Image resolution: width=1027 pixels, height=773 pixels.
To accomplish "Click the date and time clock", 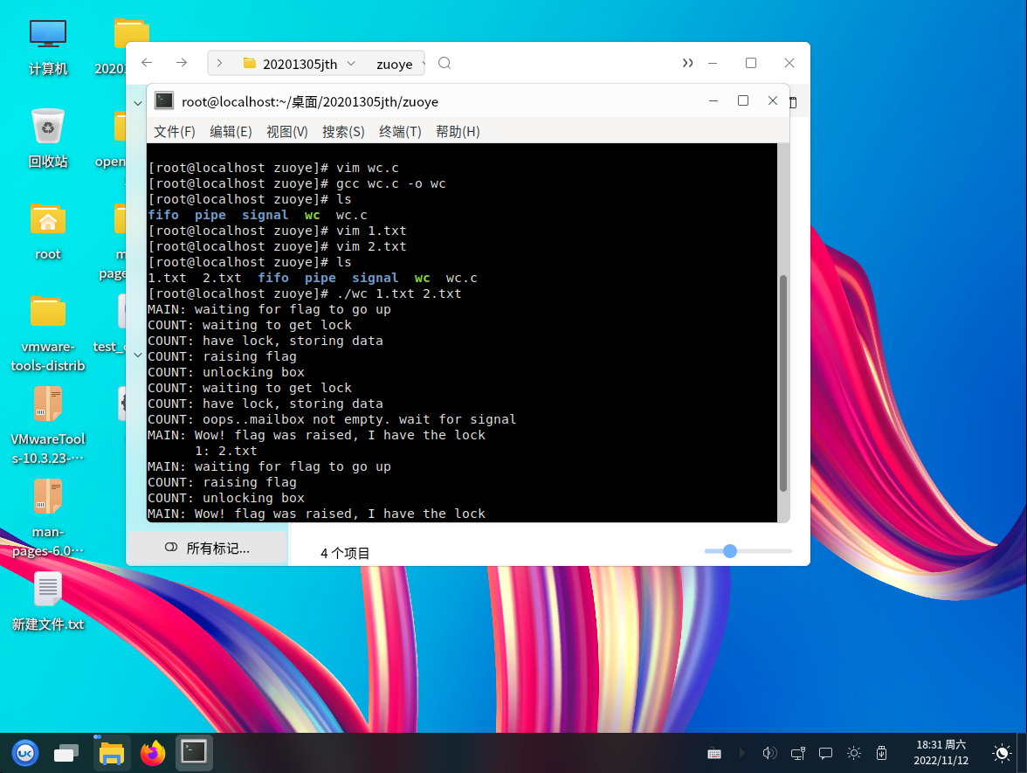I will click(940, 752).
